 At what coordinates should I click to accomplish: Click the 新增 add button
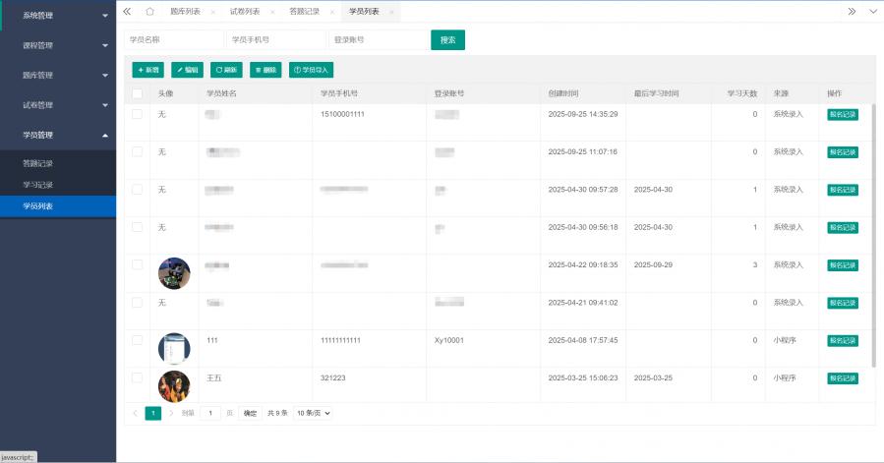tap(148, 70)
